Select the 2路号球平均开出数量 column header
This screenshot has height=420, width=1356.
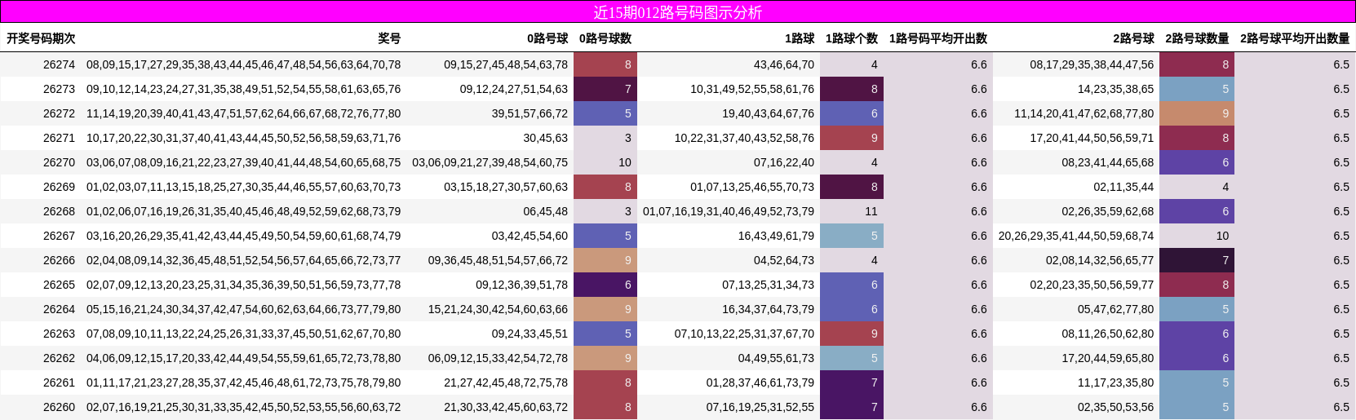pyautogui.click(x=1295, y=38)
